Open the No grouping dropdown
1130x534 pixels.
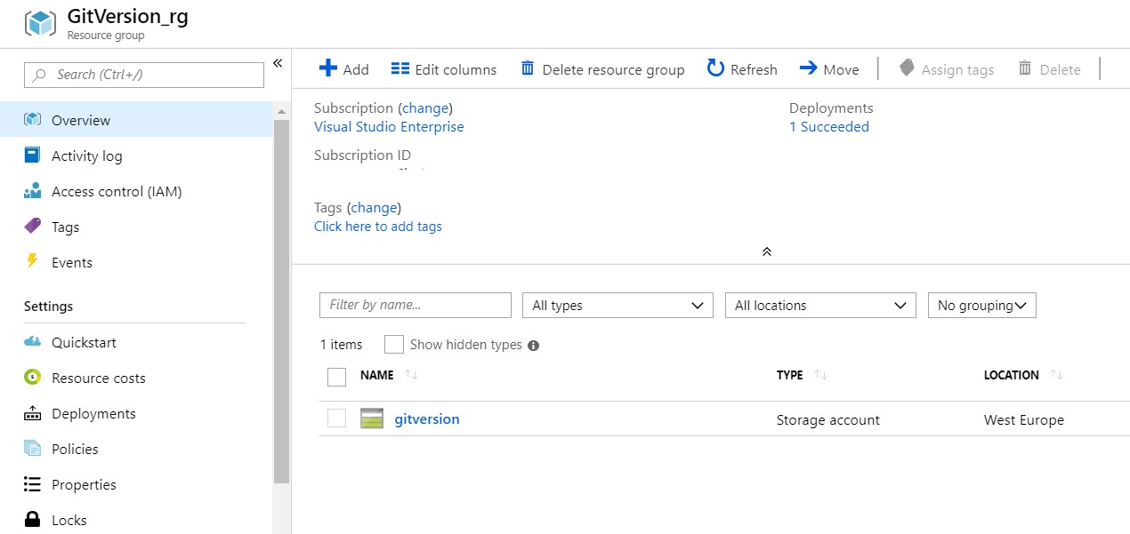(982, 305)
